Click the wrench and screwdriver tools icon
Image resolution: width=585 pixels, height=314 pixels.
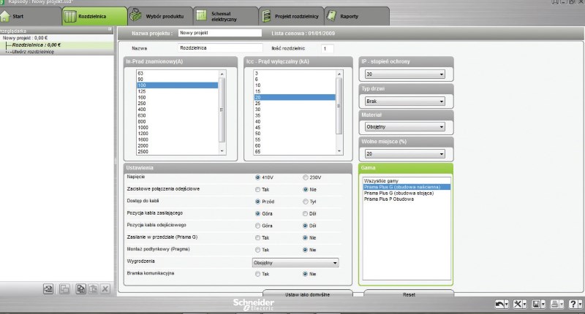(518, 304)
